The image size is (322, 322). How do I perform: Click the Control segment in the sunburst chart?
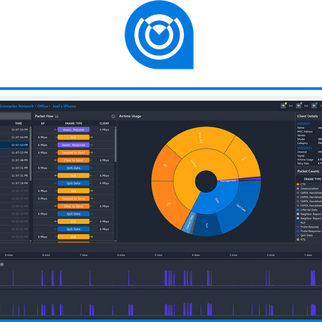[194, 163]
